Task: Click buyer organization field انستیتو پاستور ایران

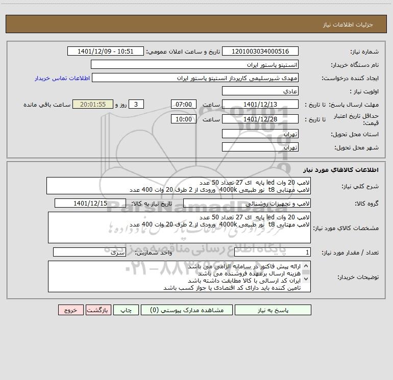Action: tap(194, 64)
